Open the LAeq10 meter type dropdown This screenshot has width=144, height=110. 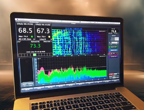[x=51, y=39]
